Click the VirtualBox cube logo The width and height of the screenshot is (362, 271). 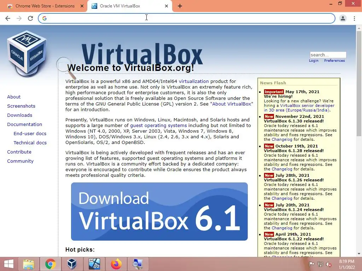tap(27, 53)
